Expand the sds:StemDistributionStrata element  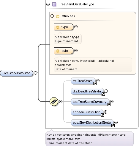click(116, 122)
